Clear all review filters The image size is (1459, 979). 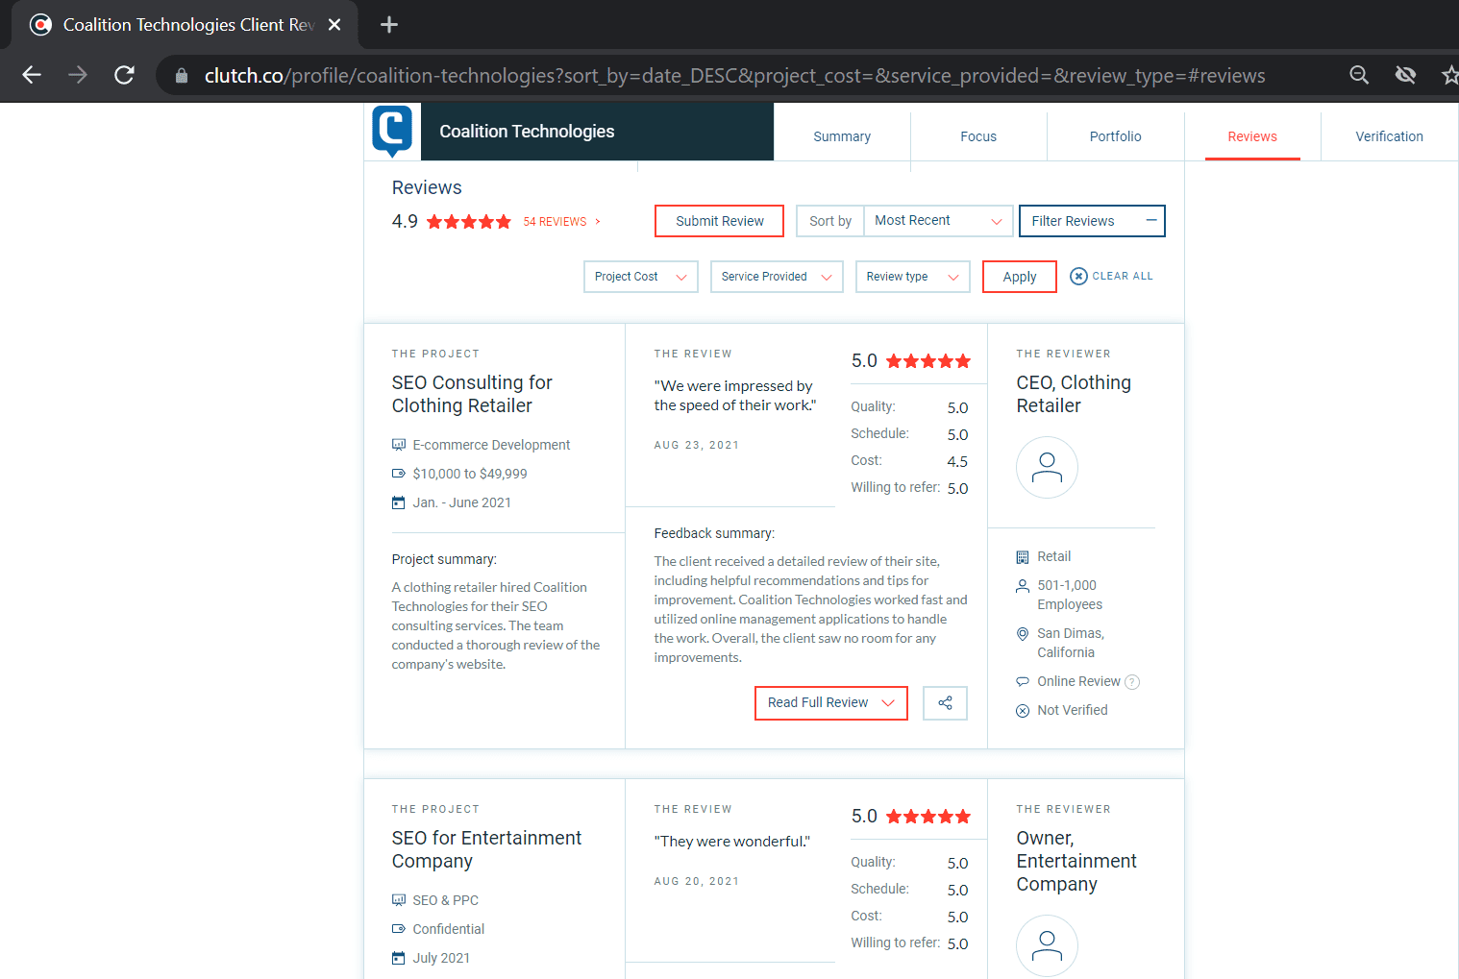1111,277
